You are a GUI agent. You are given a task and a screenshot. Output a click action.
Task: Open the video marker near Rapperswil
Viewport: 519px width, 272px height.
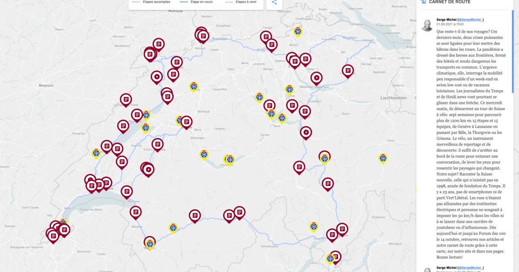[316, 78]
